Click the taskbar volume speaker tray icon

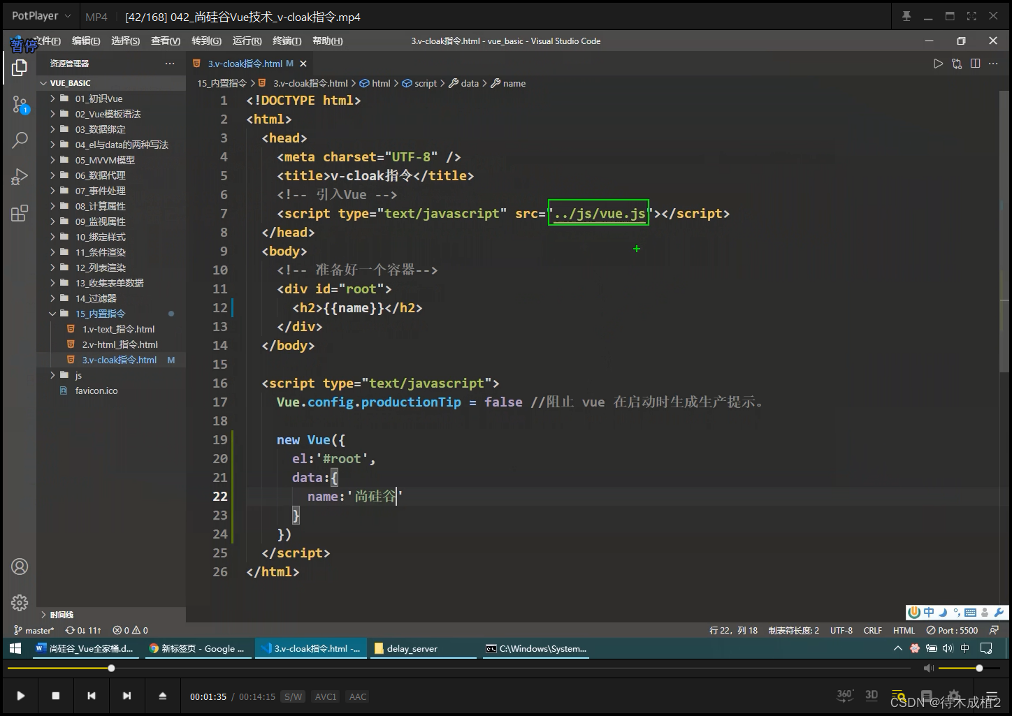(x=948, y=648)
